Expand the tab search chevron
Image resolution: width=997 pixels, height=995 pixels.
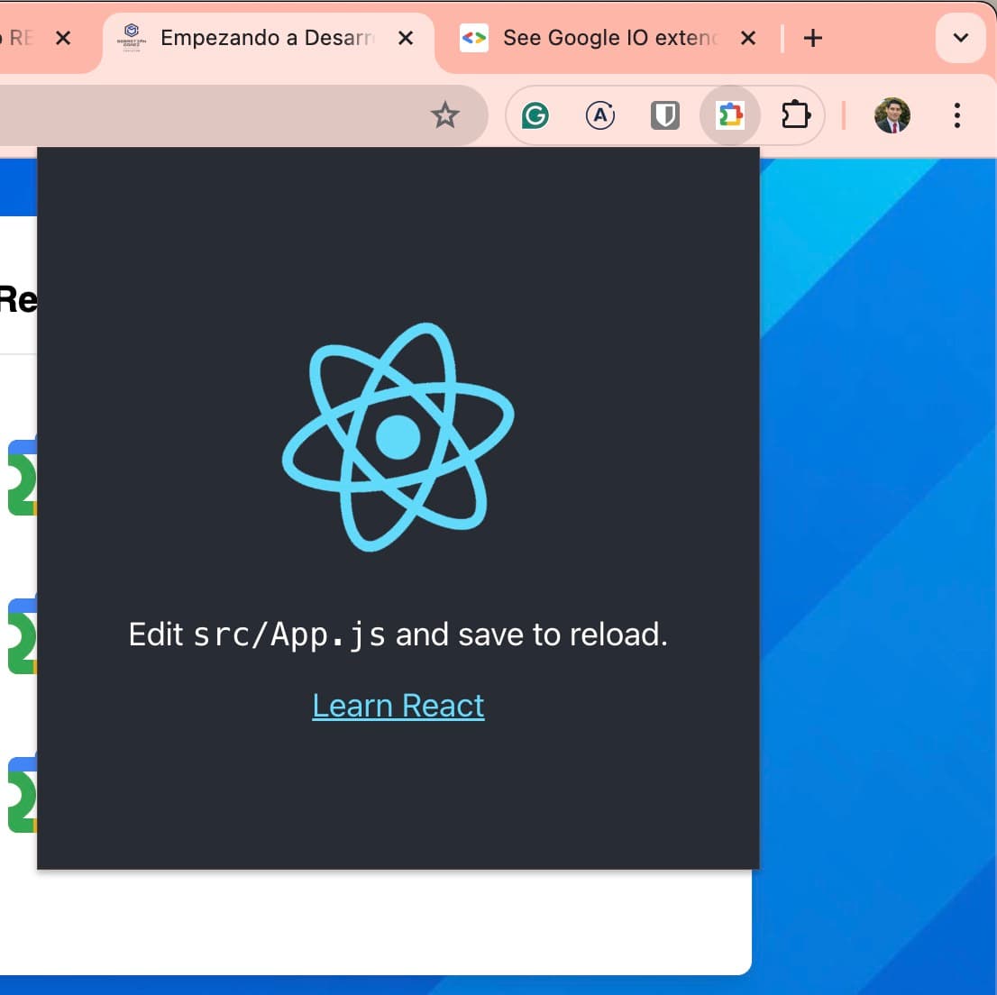pos(960,38)
